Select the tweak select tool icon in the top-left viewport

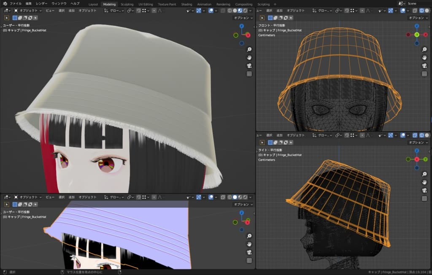click(7, 18)
